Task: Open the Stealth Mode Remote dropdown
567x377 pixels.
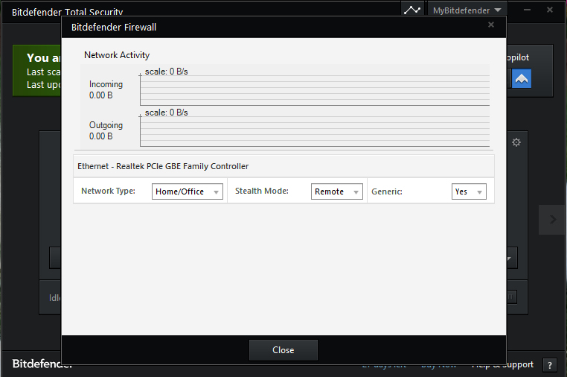Action: click(336, 191)
